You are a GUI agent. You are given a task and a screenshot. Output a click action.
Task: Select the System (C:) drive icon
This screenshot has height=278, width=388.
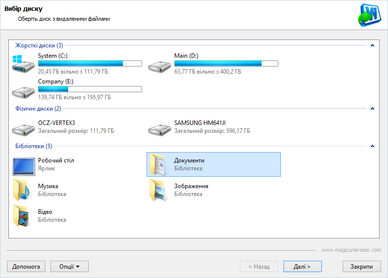click(23, 64)
